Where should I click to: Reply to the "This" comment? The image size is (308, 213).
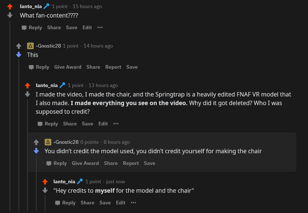[39, 67]
